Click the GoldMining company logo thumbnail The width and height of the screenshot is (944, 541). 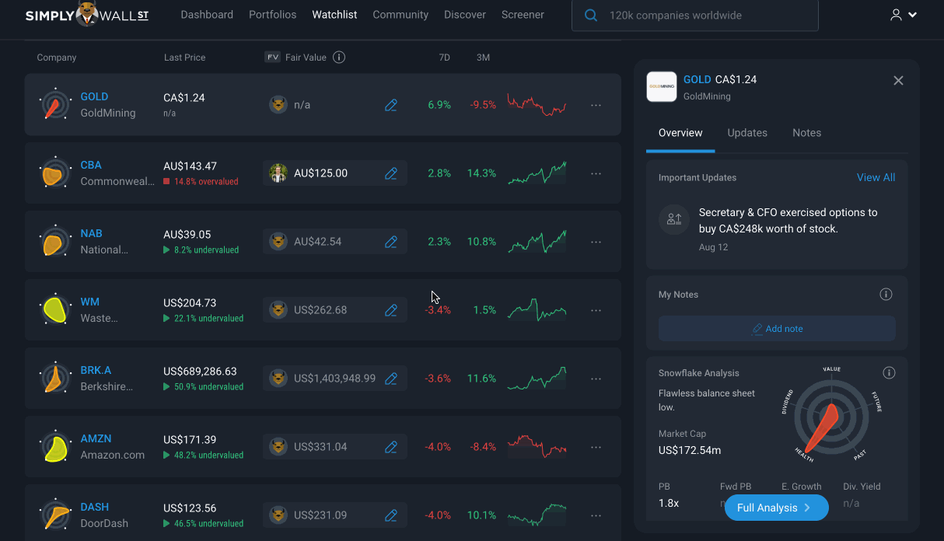coord(662,87)
